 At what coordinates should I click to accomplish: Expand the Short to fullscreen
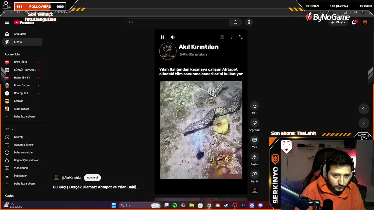[240, 37]
